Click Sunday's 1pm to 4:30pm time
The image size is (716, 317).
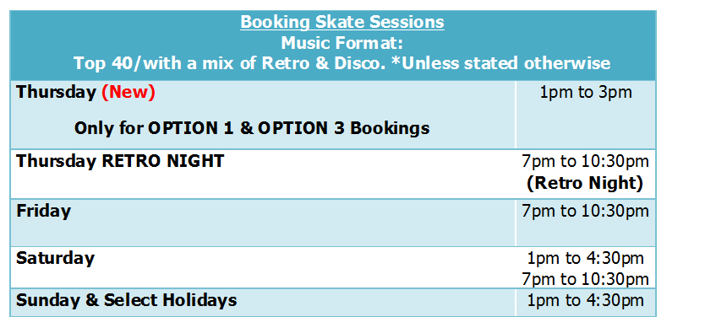click(x=586, y=300)
